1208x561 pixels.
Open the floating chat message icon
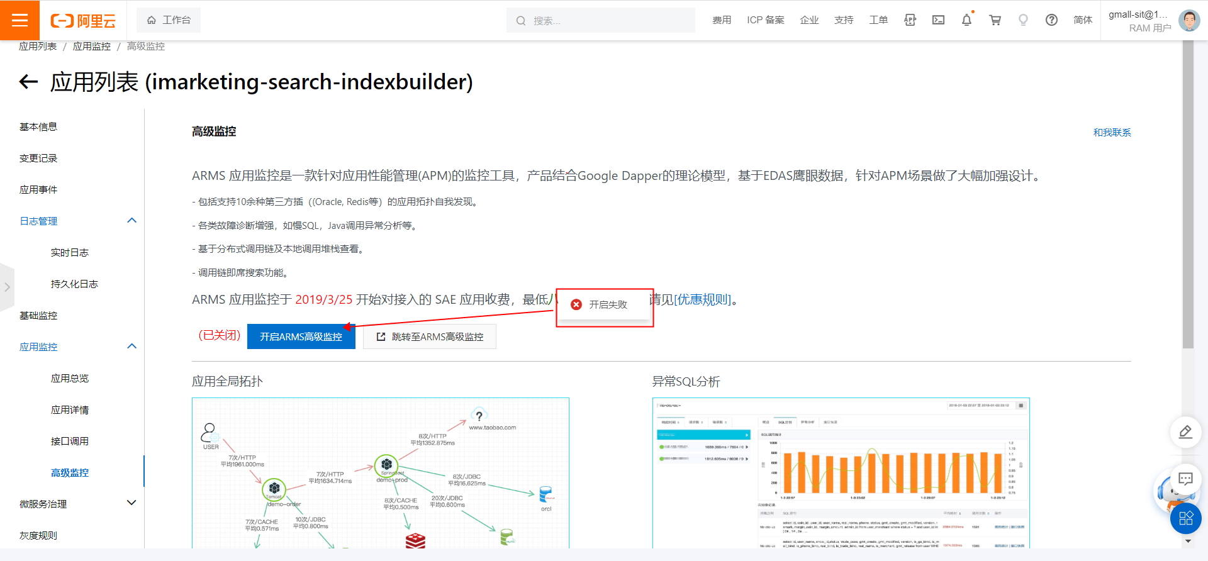(x=1185, y=479)
